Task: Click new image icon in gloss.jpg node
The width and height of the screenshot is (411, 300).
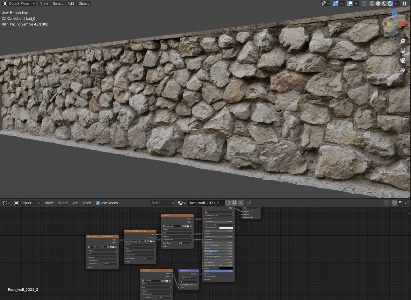Action: [148, 241]
